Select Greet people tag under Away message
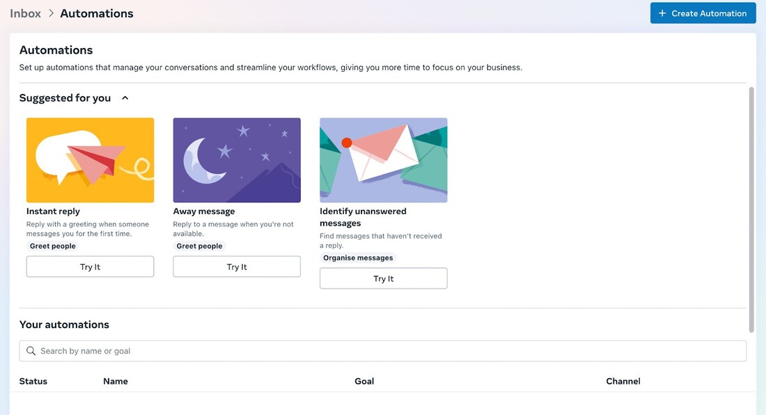Screen dimensions: 766x415 199,246
